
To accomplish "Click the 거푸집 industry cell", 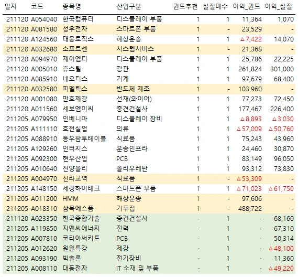I will point(126,208).
